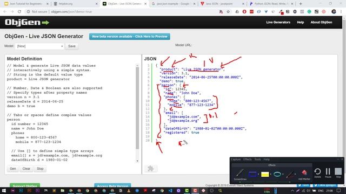Open the pen effect options dropdown
Screen dimensions: 346x194
295,174
